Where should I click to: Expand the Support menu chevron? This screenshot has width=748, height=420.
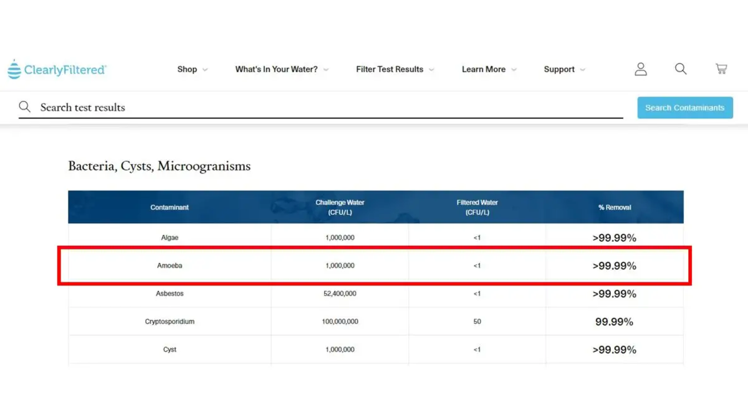coord(583,70)
